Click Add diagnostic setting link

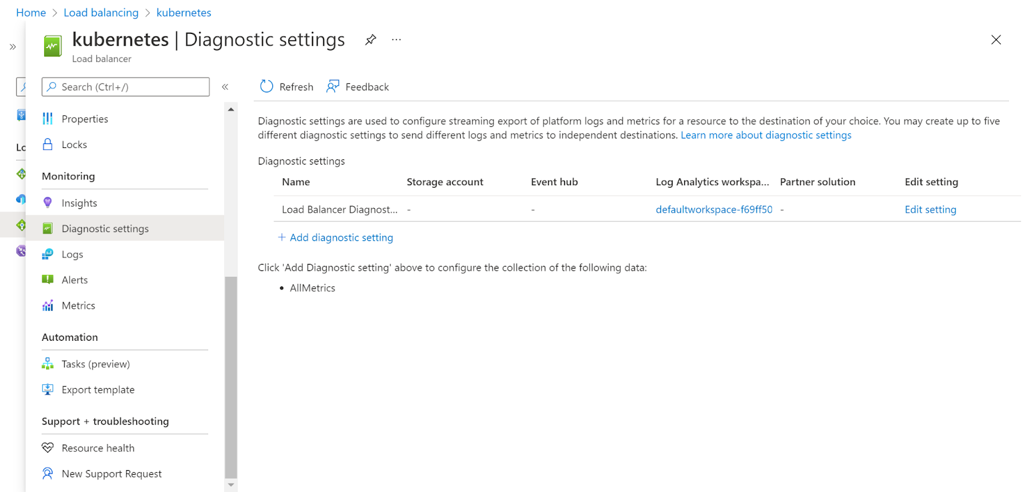[341, 238]
